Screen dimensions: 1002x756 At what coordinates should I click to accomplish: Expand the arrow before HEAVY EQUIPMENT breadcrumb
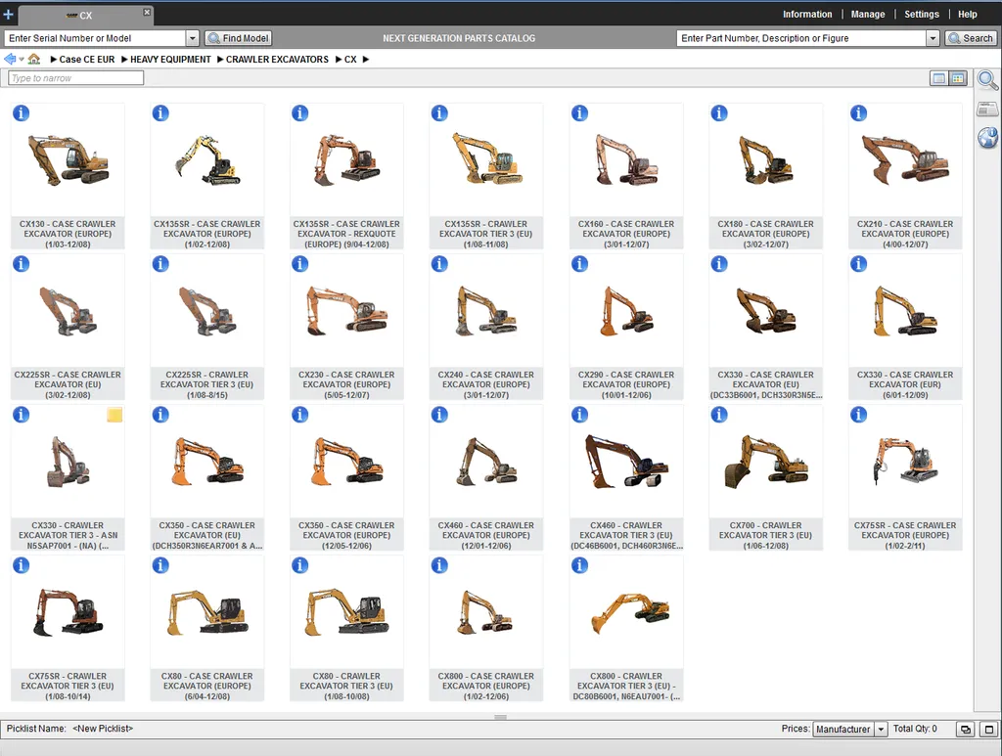coord(124,60)
